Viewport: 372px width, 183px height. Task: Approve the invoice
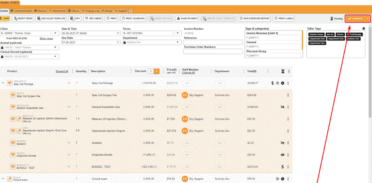(355, 19)
